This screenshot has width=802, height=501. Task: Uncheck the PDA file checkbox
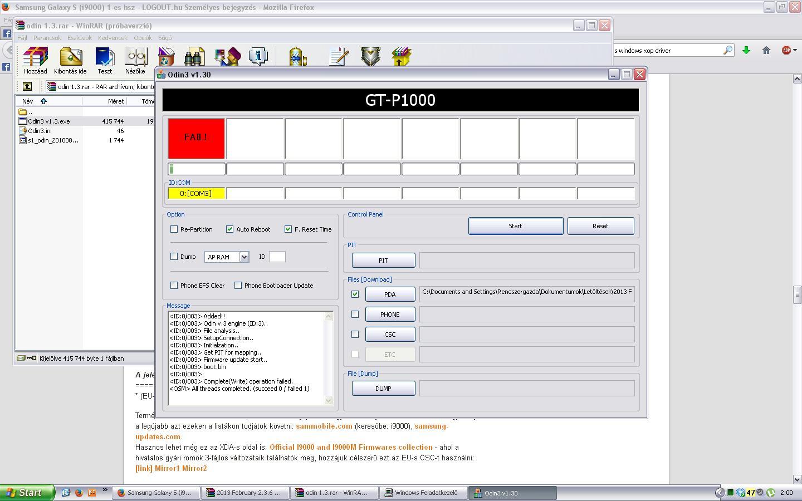coord(355,294)
